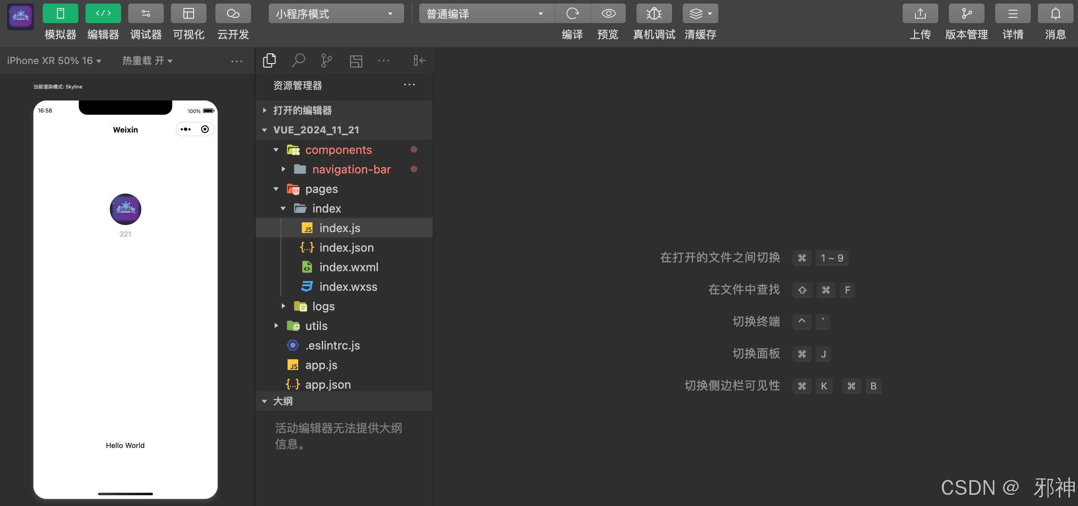The image size is (1078, 506).
Task: Click the 云开发 cloud development button
Action: [x=233, y=14]
